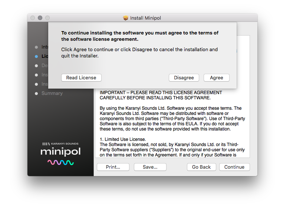Screen dimensions: 283x205
Task: Click the blue License step bullet
Action: point(36,56)
